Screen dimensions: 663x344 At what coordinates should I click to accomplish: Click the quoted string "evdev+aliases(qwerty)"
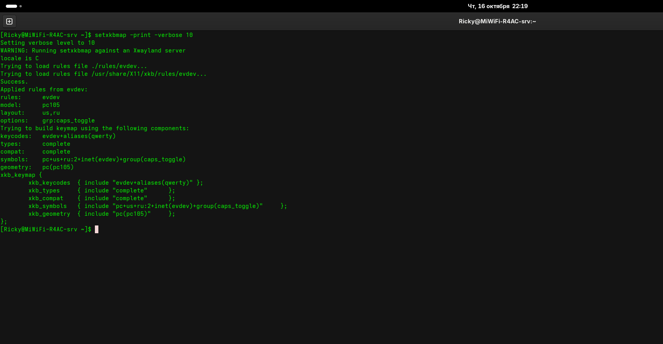152,183
